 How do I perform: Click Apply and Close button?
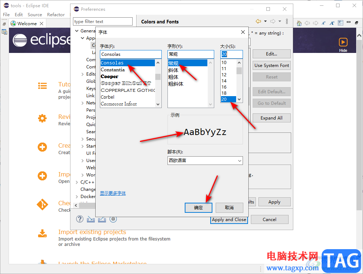click(x=229, y=220)
